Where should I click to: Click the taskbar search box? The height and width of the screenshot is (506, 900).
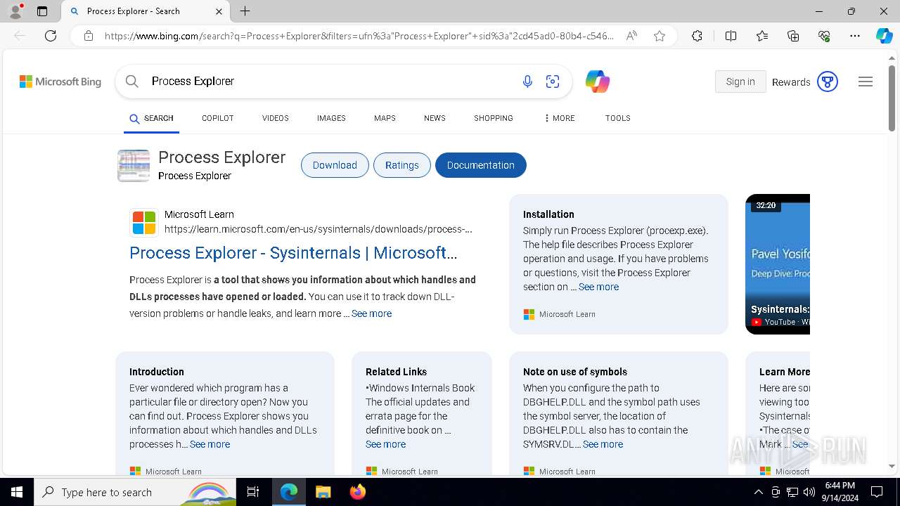[x=136, y=492]
